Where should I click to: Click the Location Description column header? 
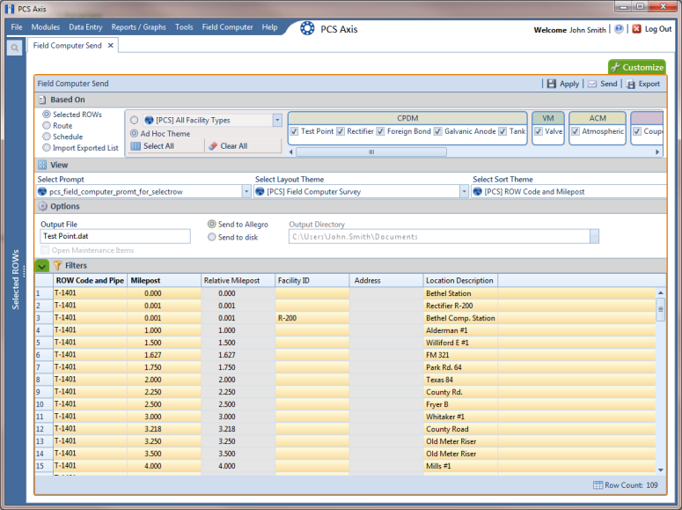(x=460, y=280)
